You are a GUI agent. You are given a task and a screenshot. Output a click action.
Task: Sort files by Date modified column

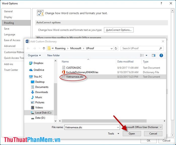(125, 62)
